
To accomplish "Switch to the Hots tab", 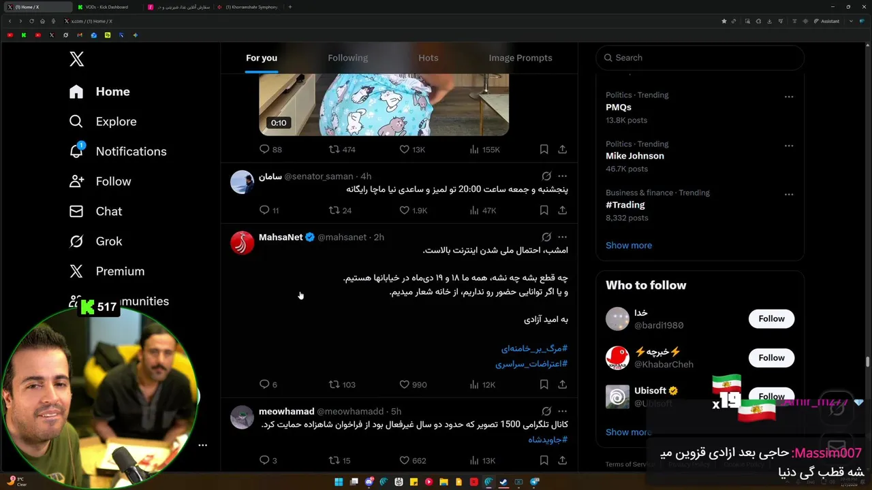I will [x=429, y=58].
